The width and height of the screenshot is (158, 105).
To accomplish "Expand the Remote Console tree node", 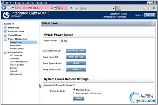I will [x=6, y=32].
